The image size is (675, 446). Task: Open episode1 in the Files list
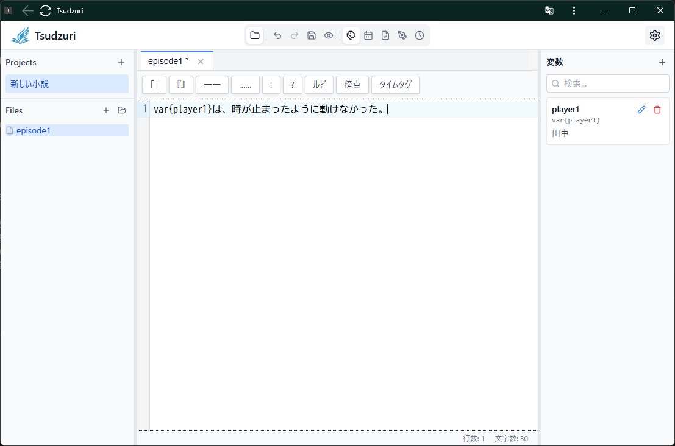(34, 130)
